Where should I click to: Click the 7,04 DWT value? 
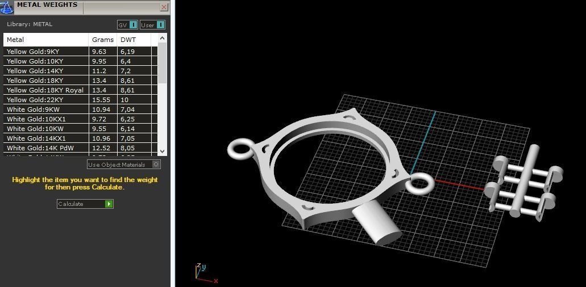tap(127, 109)
